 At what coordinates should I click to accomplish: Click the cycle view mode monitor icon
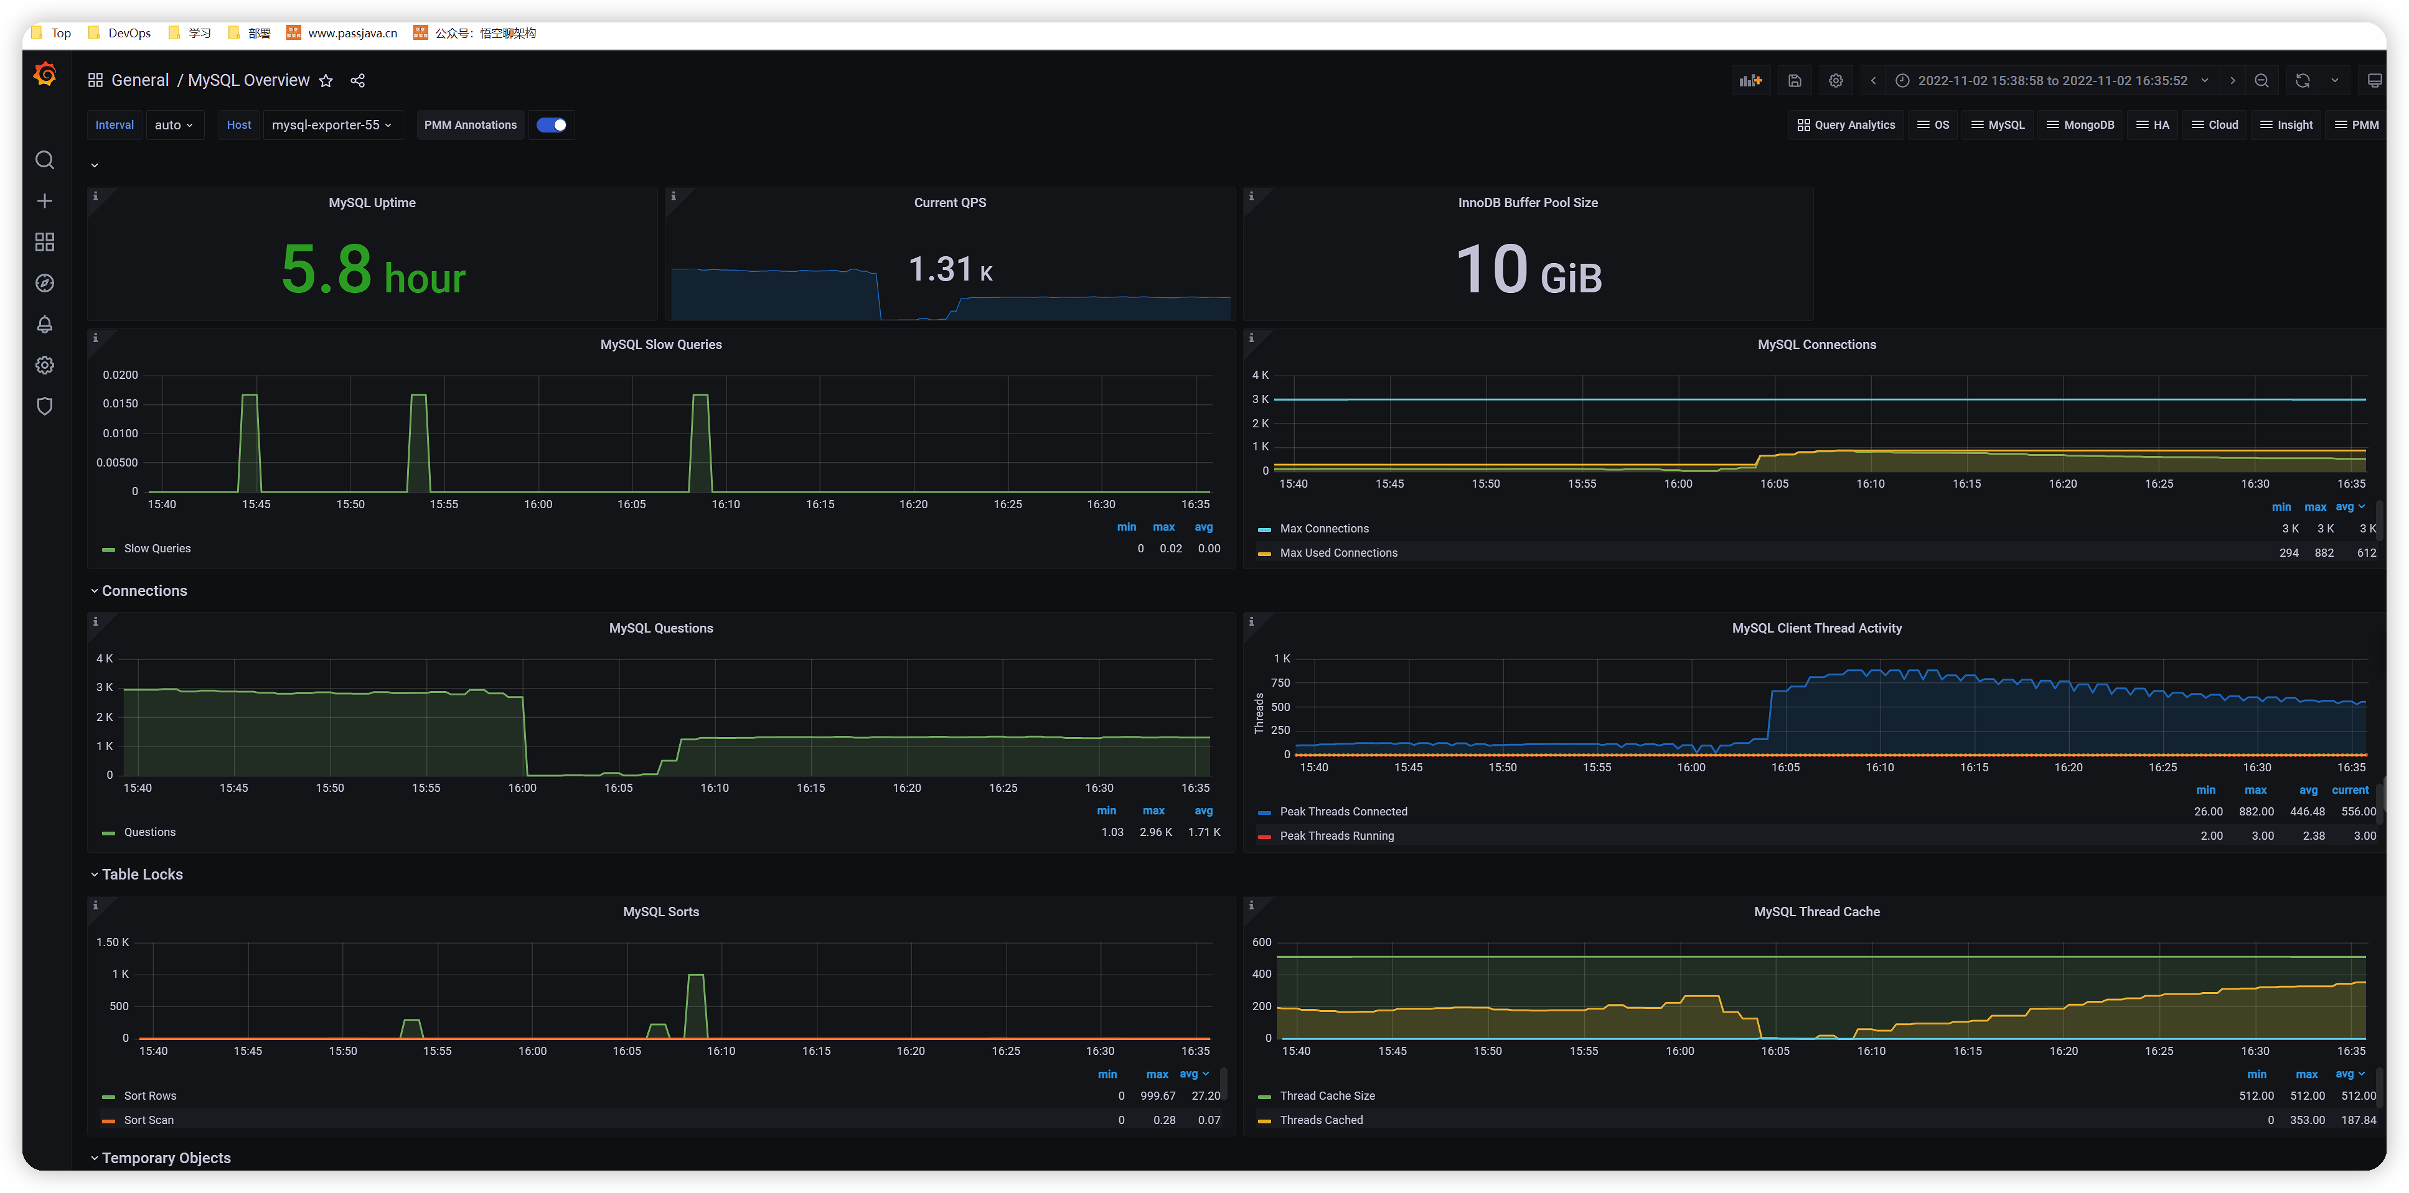point(2374,80)
